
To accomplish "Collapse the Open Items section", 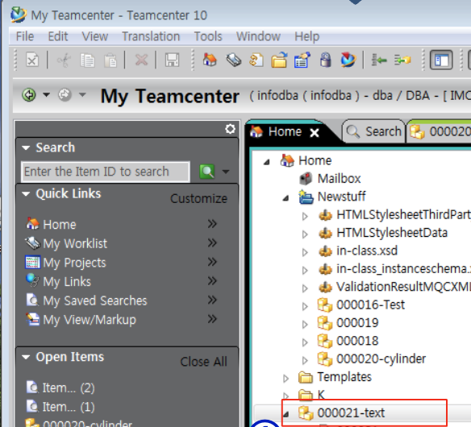I will point(26,357).
